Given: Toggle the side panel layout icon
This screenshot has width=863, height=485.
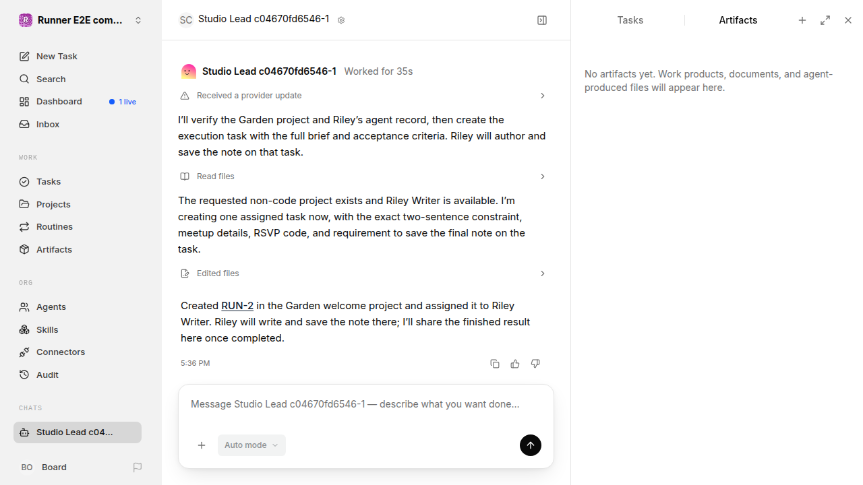Looking at the screenshot, I should click(542, 20).
